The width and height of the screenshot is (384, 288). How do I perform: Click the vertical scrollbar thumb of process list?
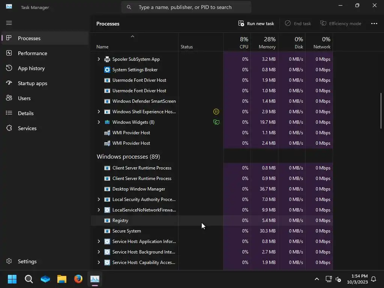(x=381, y=111)
